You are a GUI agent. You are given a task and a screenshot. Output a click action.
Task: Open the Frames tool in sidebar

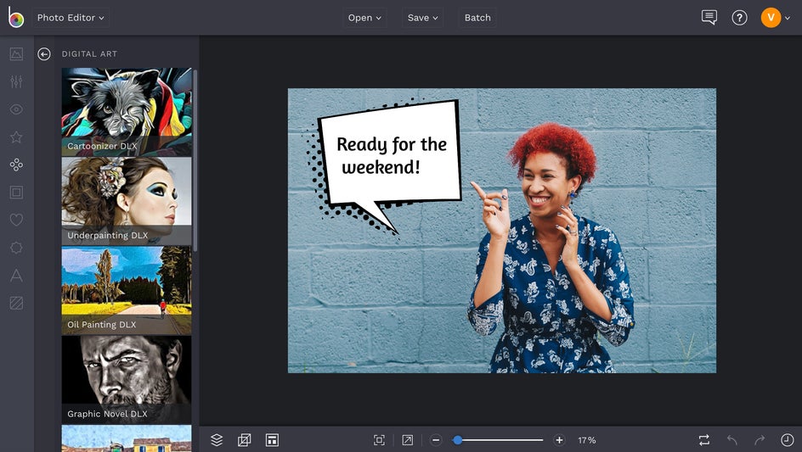(16, 193)
